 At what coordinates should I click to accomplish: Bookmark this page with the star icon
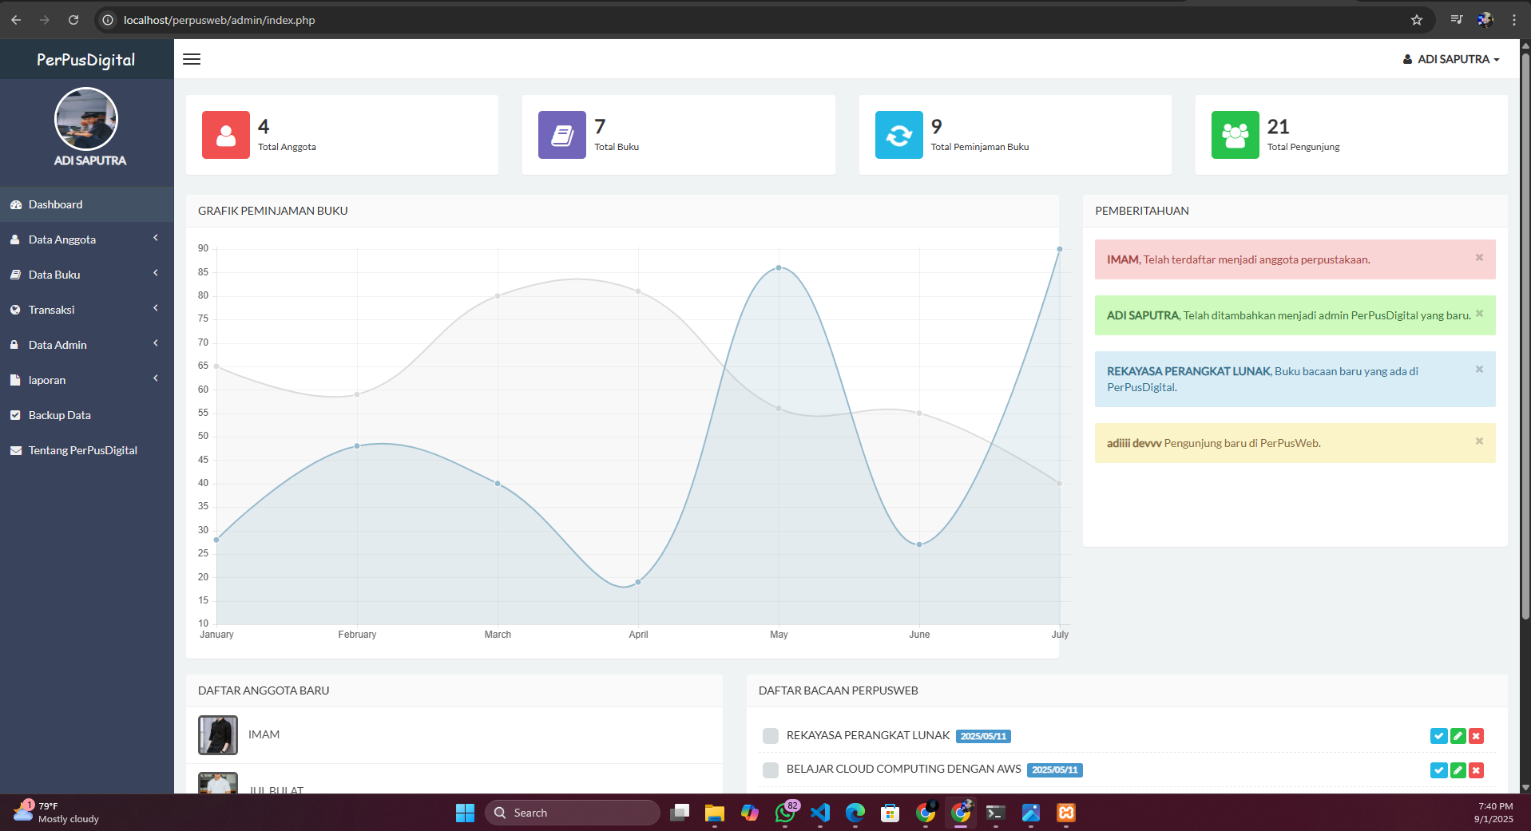(x=1417, y=20)
